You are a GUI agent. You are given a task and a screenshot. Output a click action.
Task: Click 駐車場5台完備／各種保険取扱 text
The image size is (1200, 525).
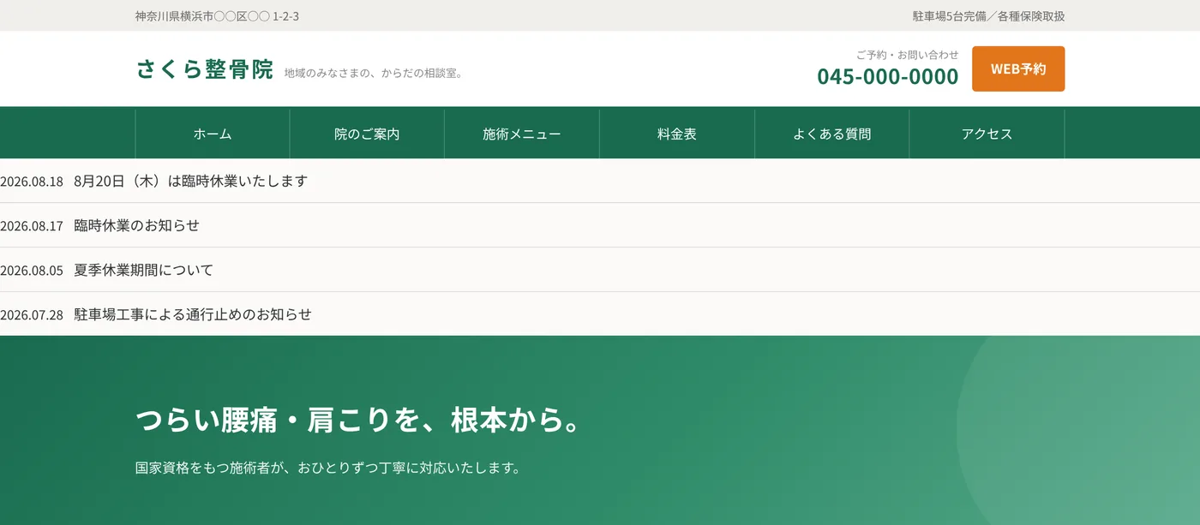[x=988, y=15]
